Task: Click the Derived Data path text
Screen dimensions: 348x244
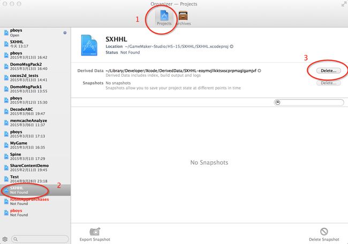Action: [x=181, y=71]
